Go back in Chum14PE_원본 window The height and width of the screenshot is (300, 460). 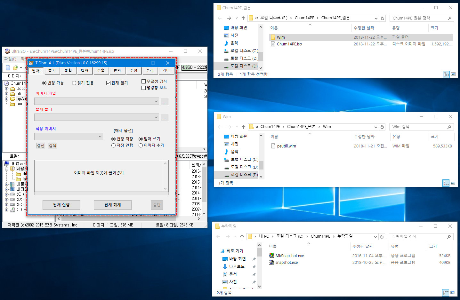click(219, 18)
